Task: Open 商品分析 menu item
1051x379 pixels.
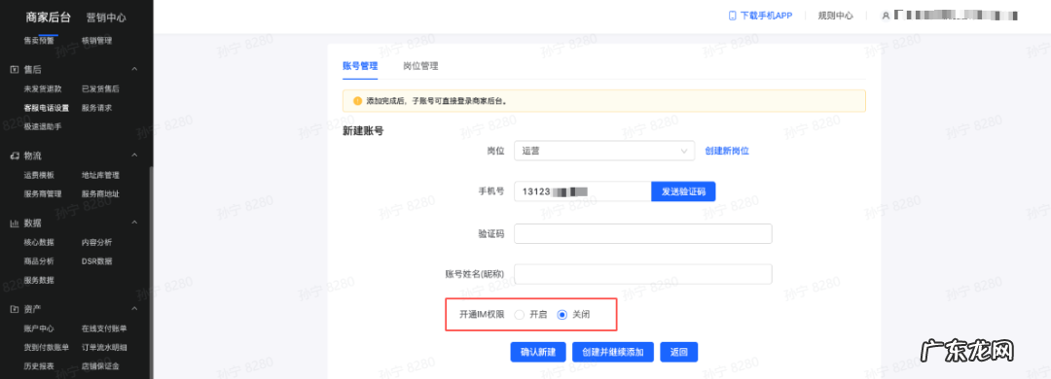Action: pos(39,260)
